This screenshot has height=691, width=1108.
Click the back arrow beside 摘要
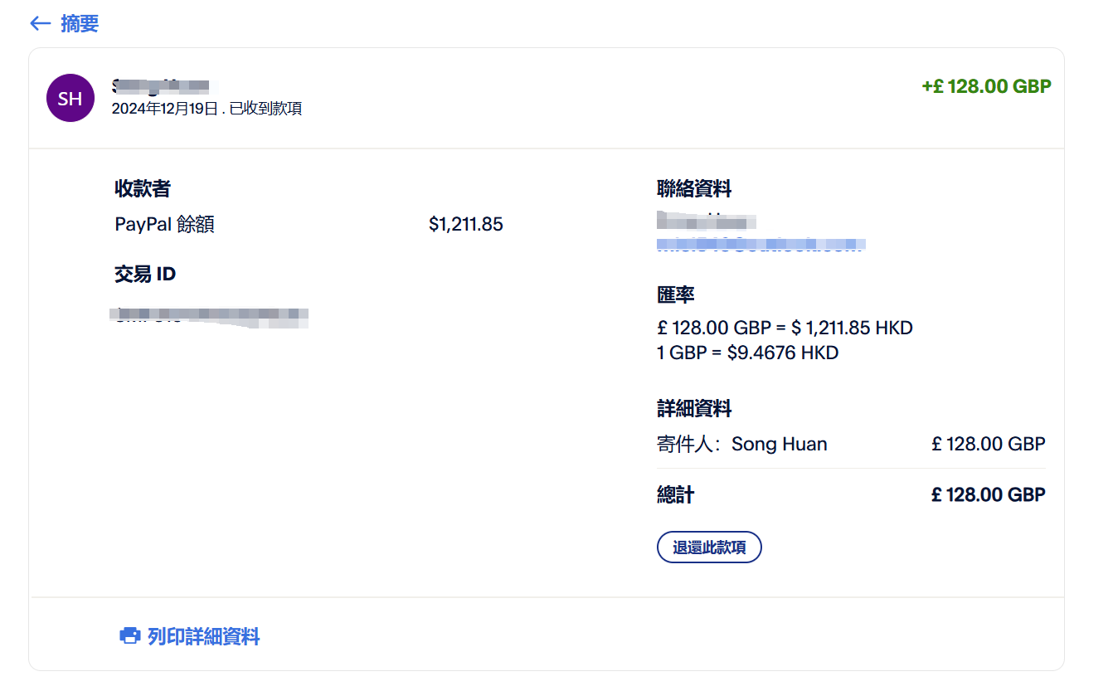click(x=38, y=23)
